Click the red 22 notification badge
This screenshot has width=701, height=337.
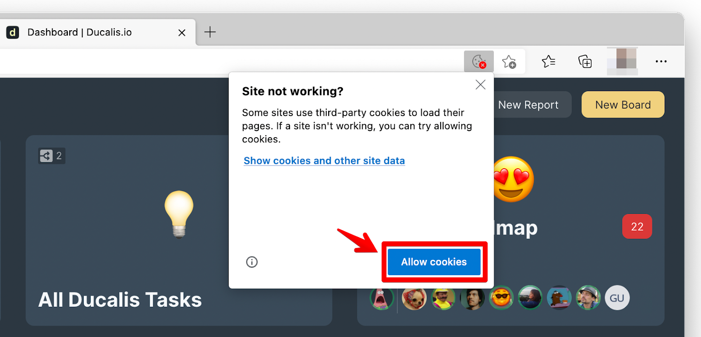[637, 227]
